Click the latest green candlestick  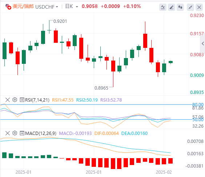[170, 62]
